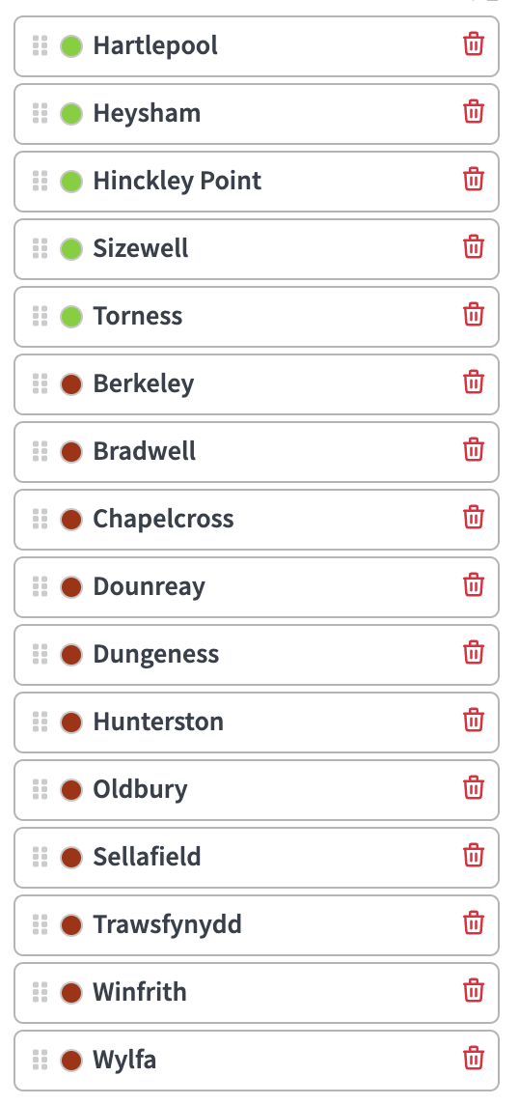Click the trash icon next to Heysham
The image size is (519, 1105).
pos(474,113)
